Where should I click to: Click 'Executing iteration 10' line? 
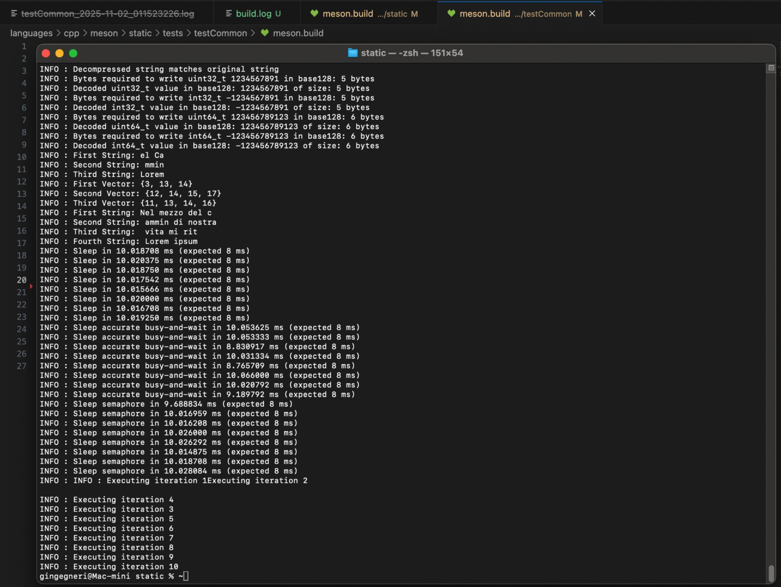click(109, 567)
